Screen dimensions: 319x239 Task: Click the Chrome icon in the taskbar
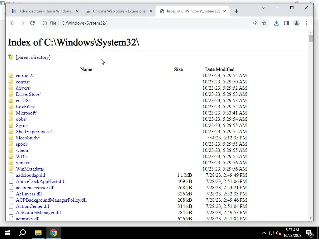pyautogui.click(x=54, y=233)
